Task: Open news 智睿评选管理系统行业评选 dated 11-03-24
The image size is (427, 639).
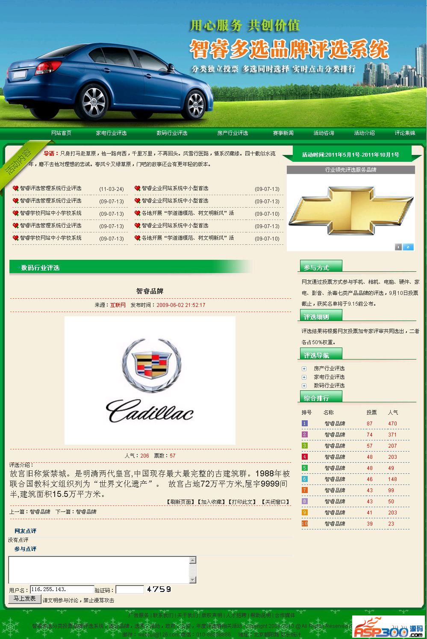Action: pyautogui.click(x=50, y=188)
